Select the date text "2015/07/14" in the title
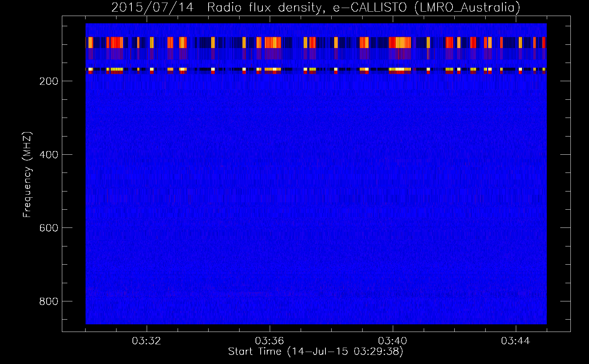This screenshot has height=364, width=589. [152, 8]
